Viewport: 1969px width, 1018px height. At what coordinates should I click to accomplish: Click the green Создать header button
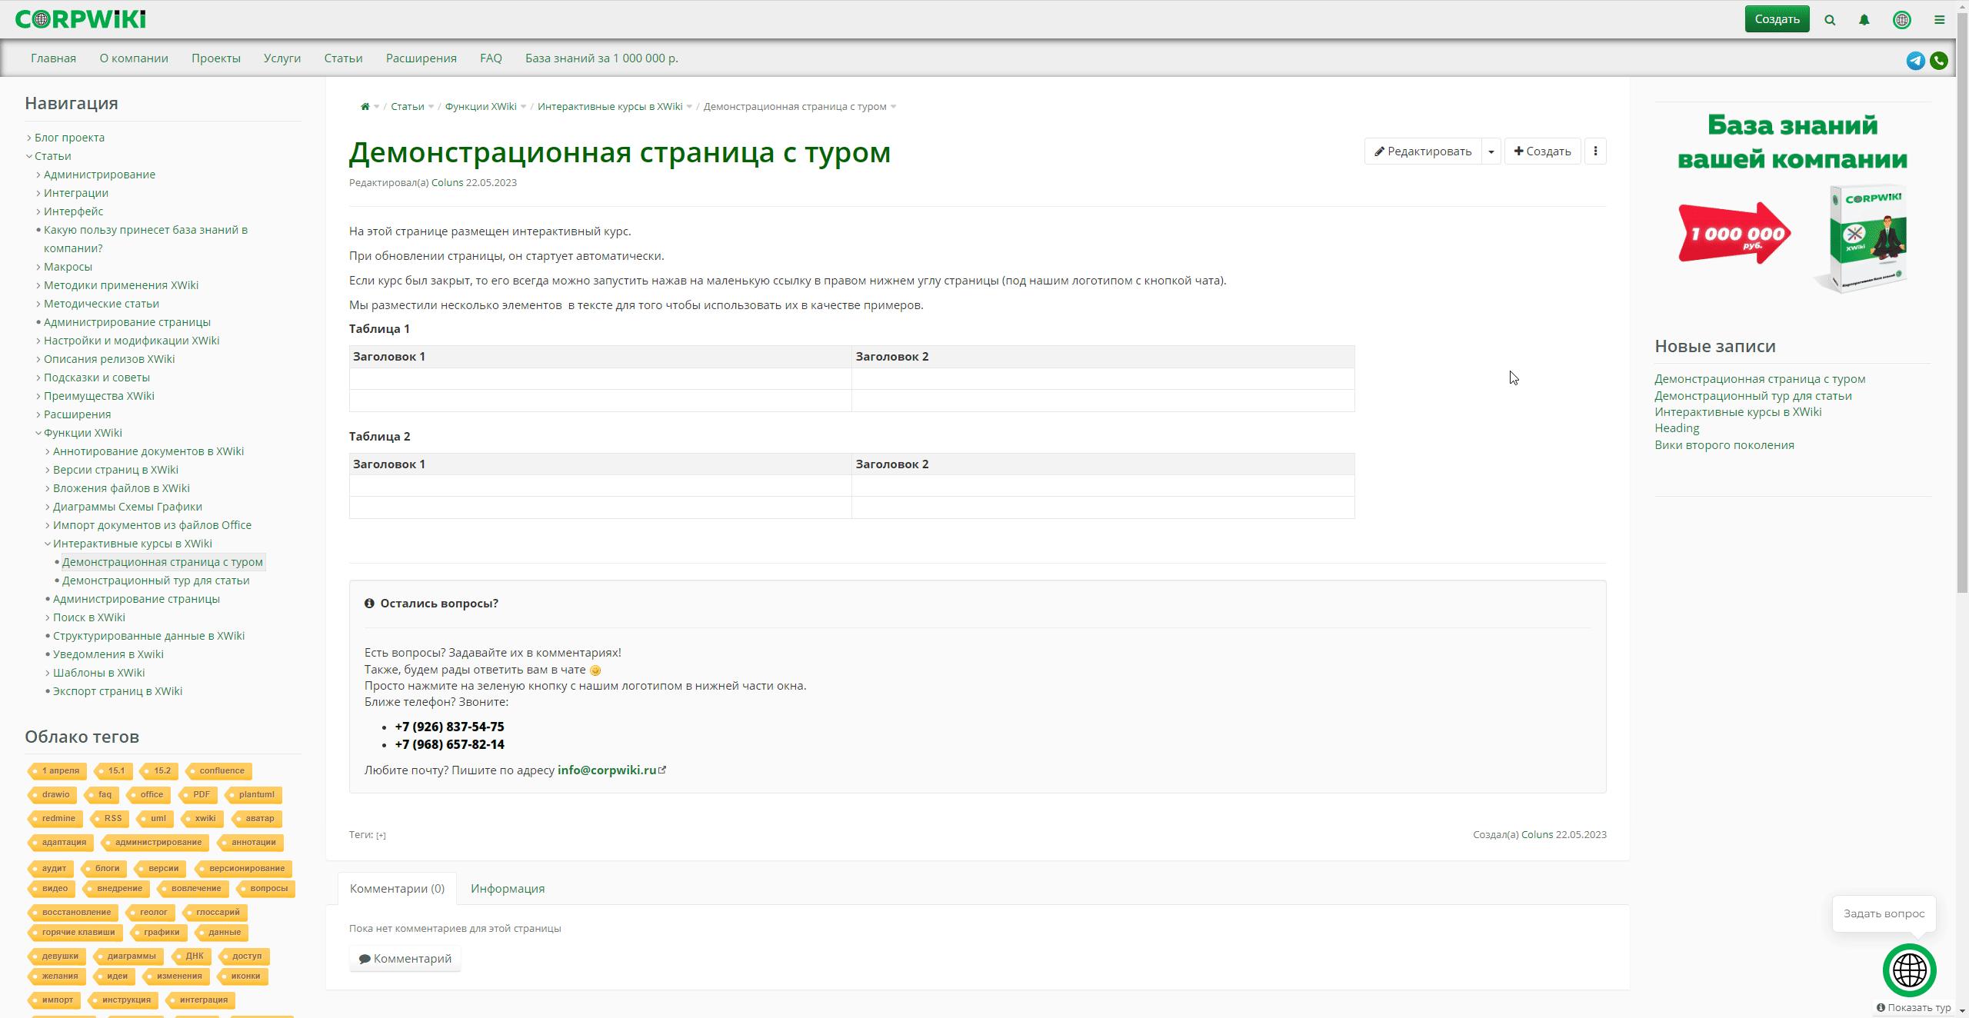click(1777, 19)
